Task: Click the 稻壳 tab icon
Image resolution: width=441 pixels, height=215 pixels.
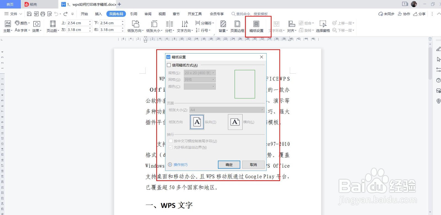Action: point(27,4)
